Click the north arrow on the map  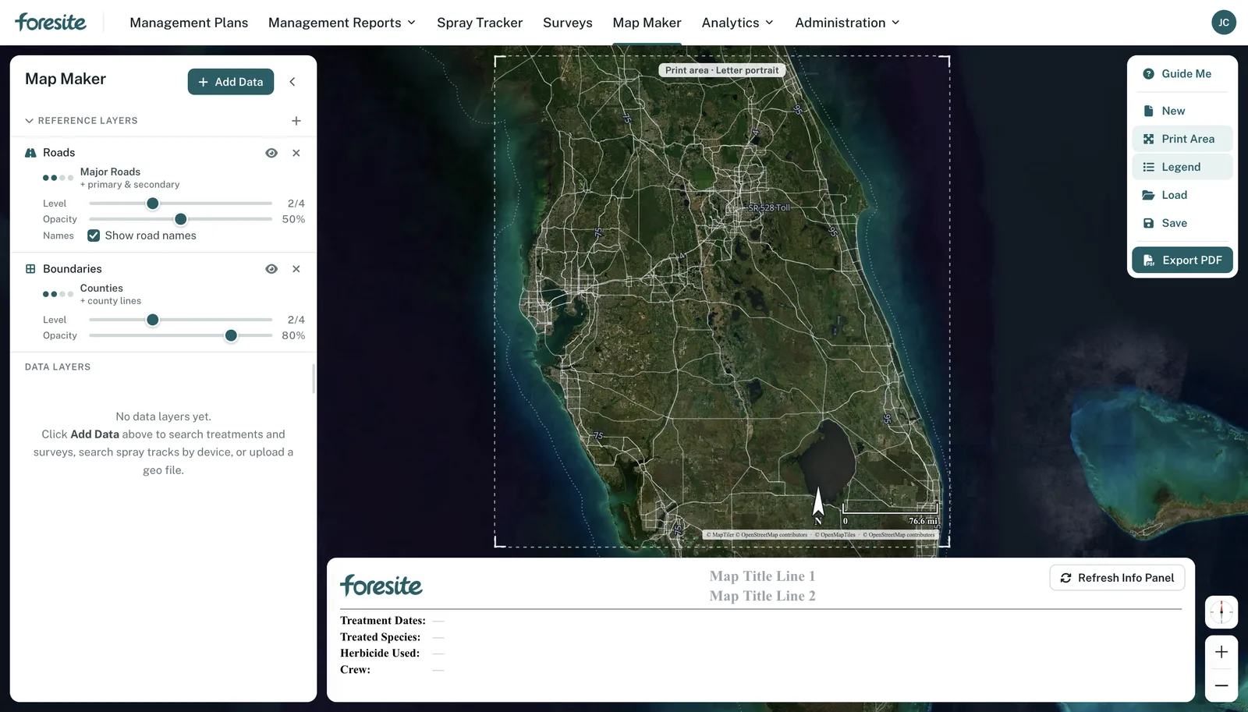(x=818, y=505)
